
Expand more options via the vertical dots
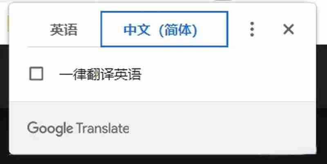pos(252,29)
